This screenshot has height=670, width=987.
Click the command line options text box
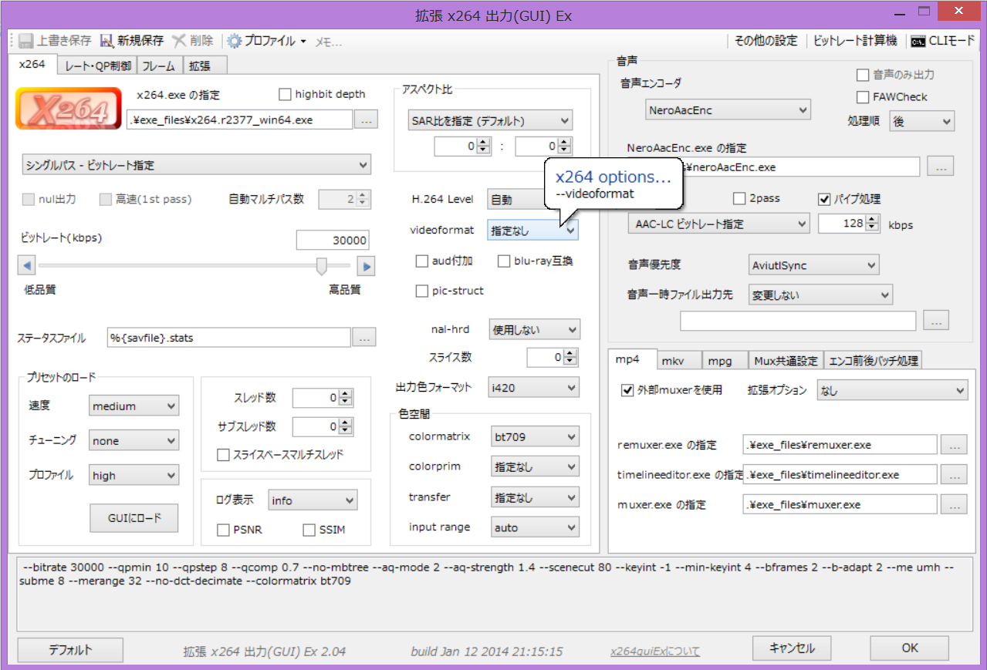[x=493, y=594]
